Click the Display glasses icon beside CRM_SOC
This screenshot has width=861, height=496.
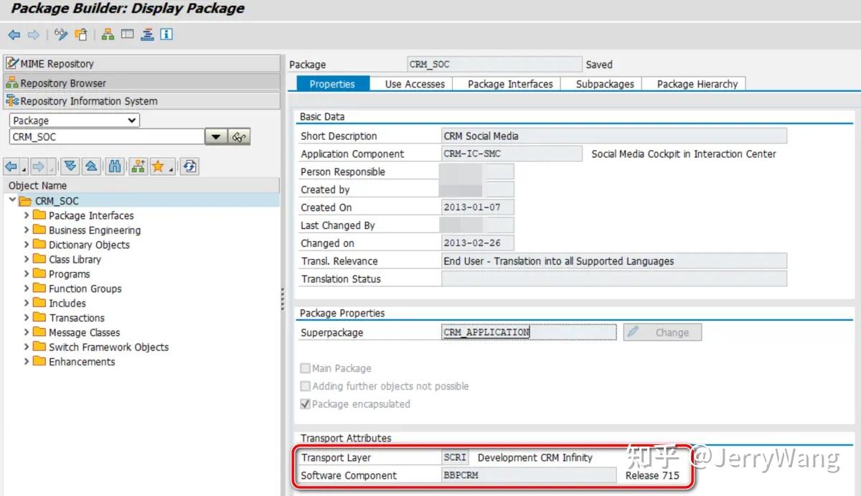coord(239,136)
